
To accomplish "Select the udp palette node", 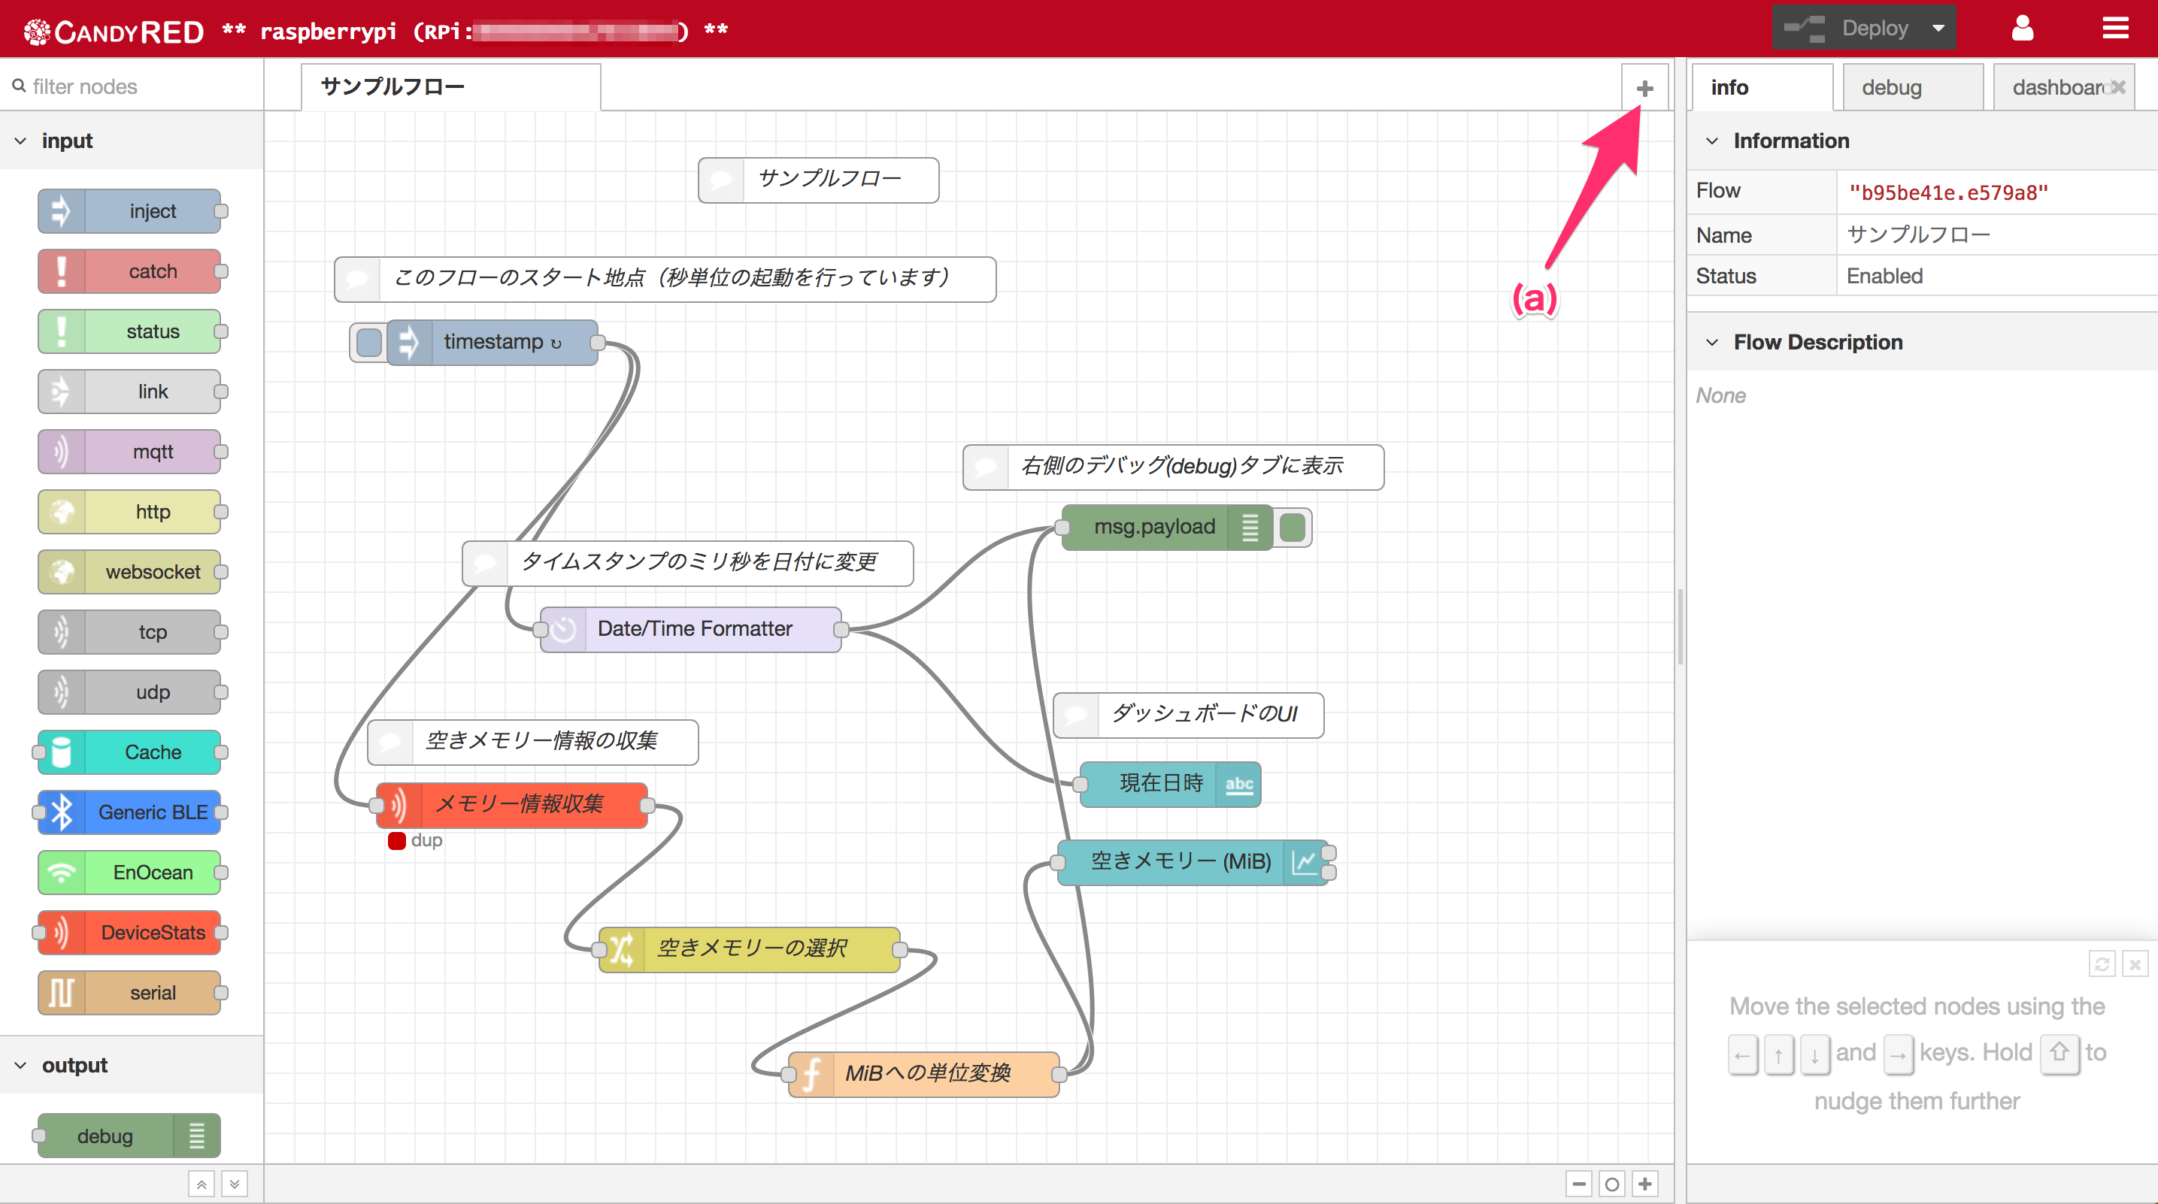I will 129,692.
